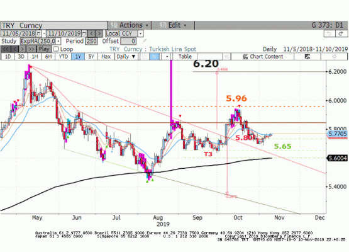This screenshot has width=349, height=252.
Task: Click the Table button
Action: tap(185, 57)
